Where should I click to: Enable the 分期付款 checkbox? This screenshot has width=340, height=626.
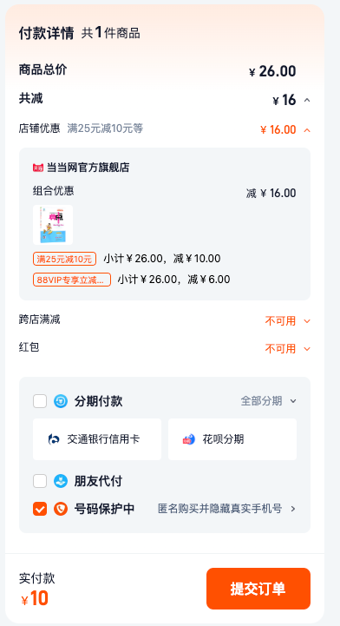40,401
